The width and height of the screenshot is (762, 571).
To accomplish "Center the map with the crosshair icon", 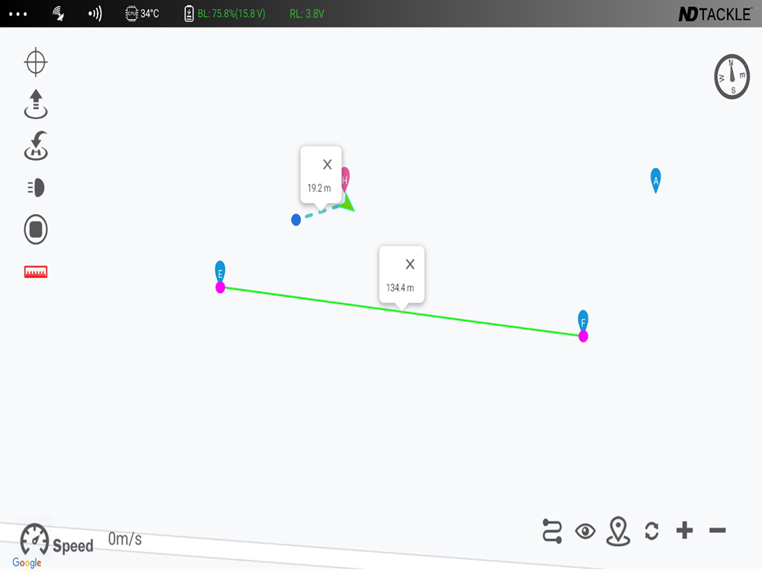I will [36, 62].
